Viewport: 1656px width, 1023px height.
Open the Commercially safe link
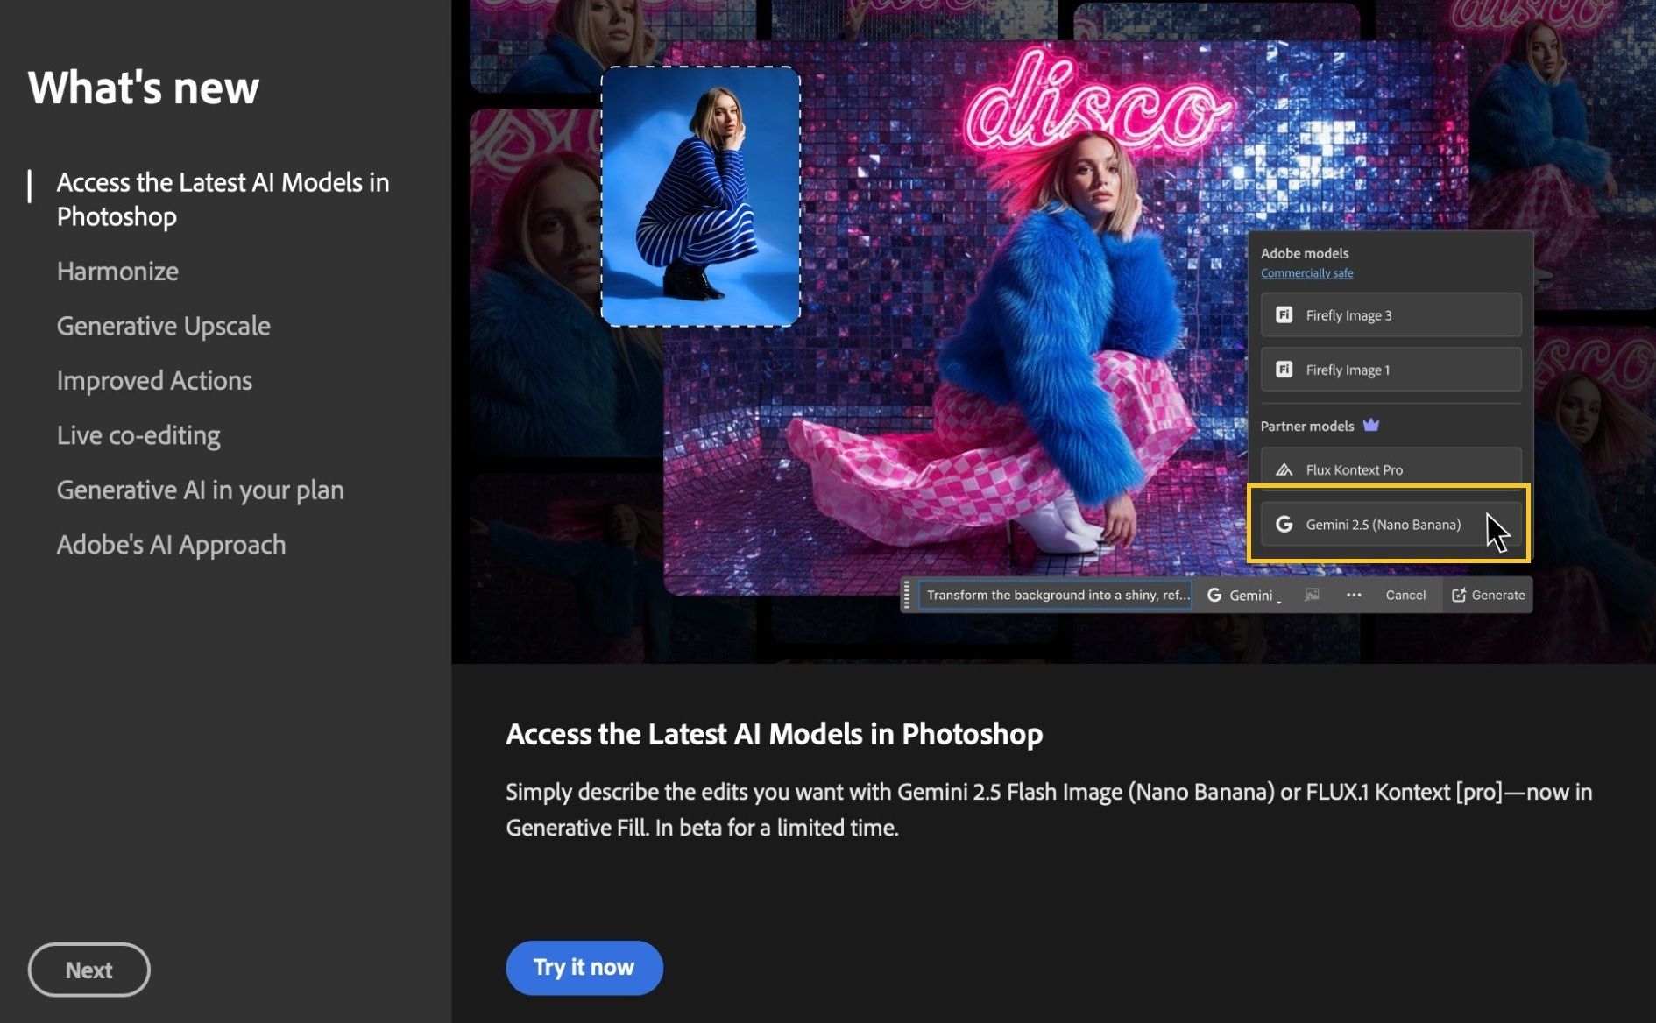tap(1306, 273)
